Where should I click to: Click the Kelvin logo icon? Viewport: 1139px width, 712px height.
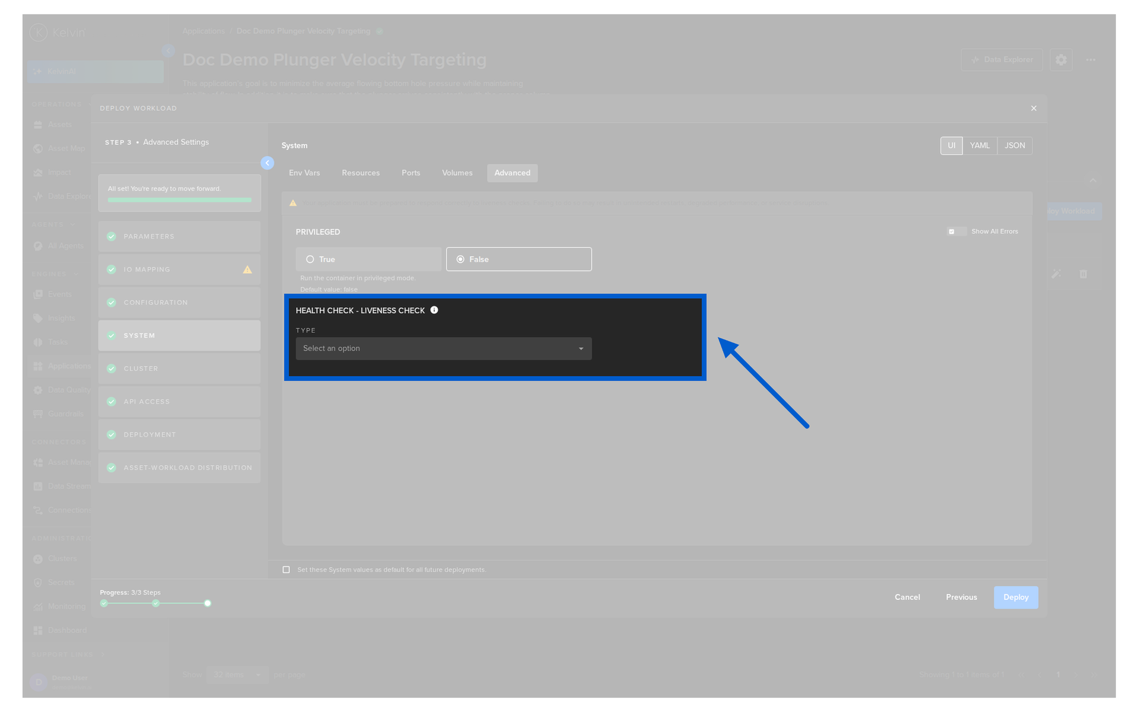point(39,32)
